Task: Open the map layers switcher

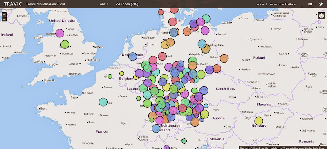Action: 321,16
